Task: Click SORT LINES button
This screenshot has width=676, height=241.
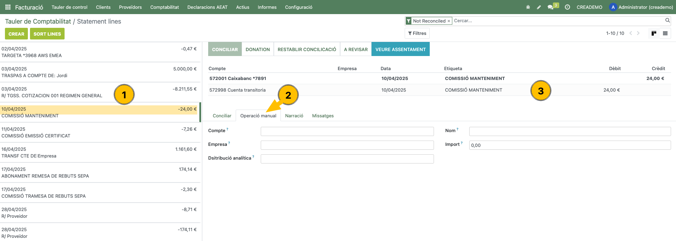Action: (x=47, y=34)
